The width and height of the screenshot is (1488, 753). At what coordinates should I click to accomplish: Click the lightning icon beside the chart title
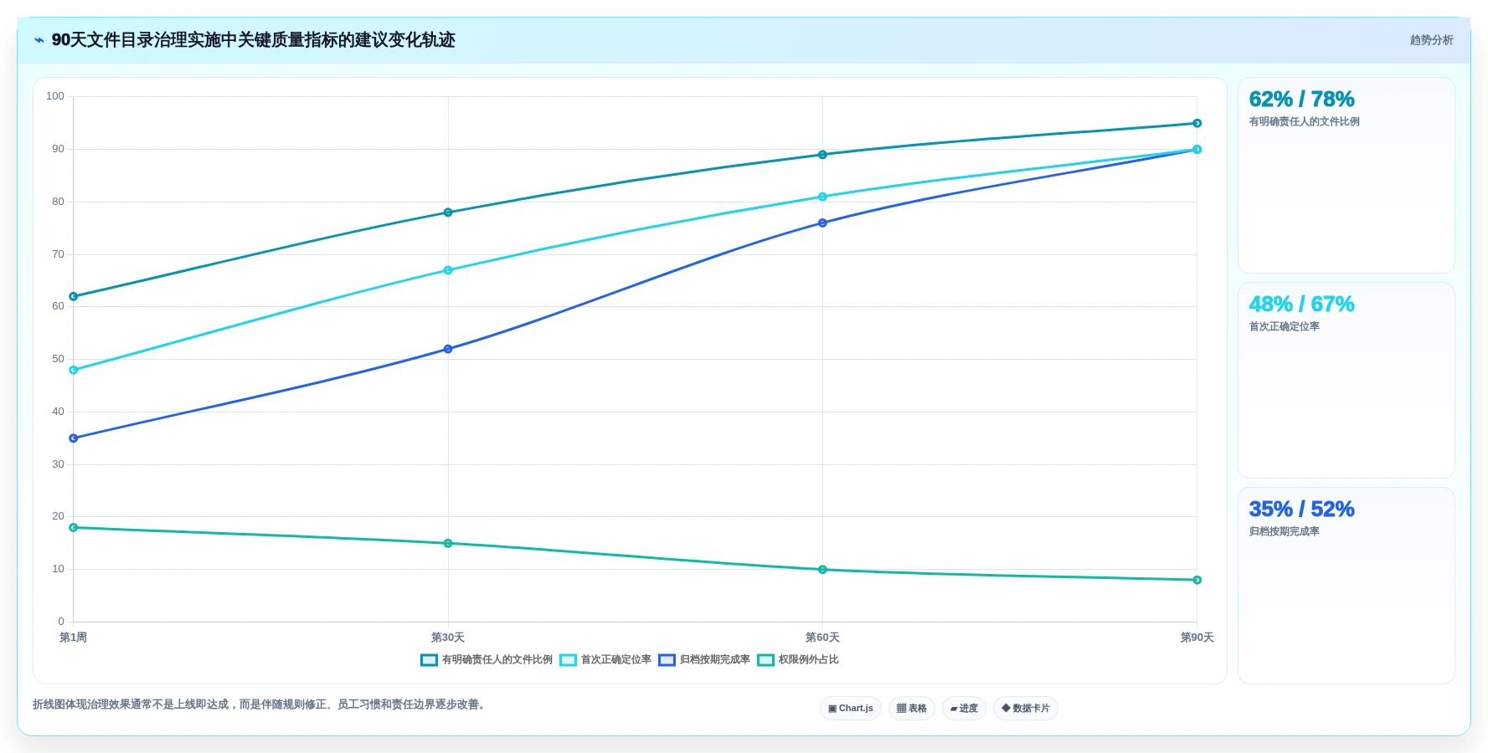(x=39, y=40)
